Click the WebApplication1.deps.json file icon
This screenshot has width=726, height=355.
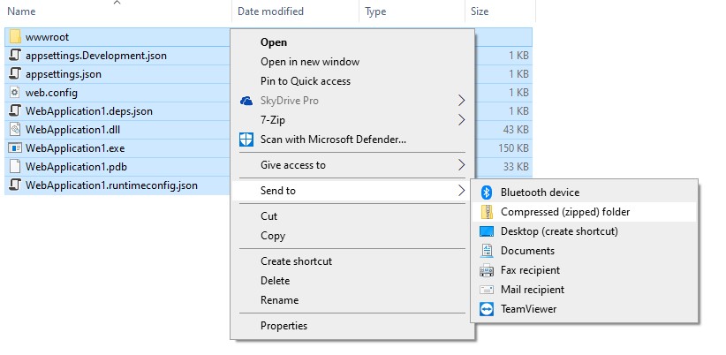coord(15,111)
